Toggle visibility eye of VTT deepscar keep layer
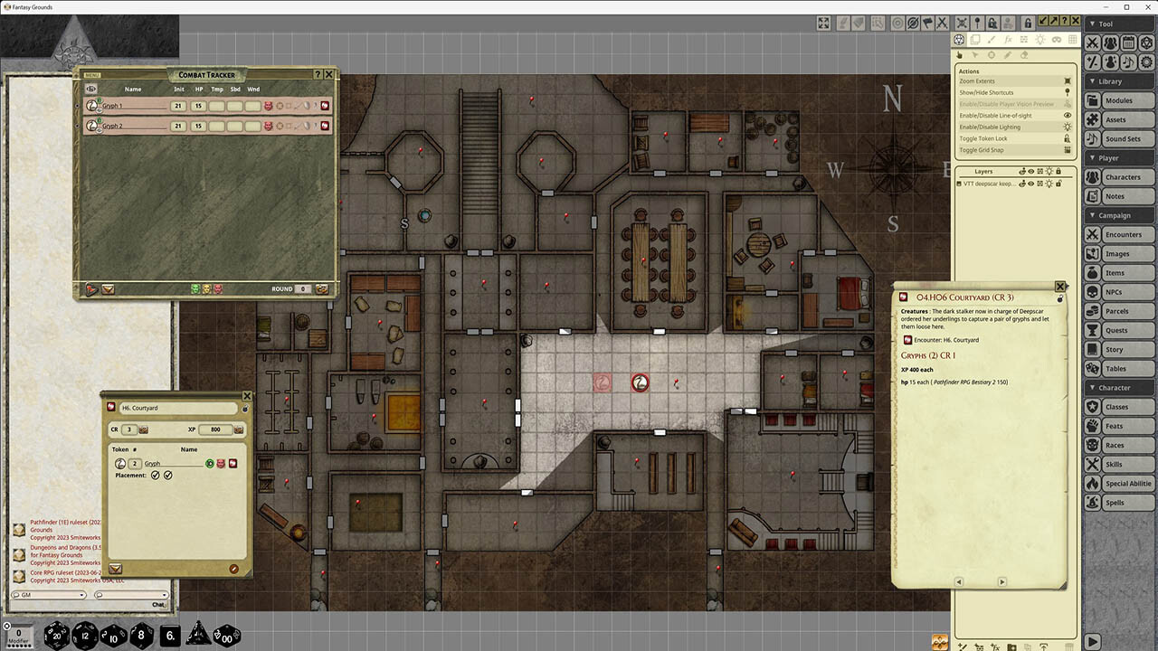The height and width of the screenshot is (651, 1158). [x=1031, y=184]
